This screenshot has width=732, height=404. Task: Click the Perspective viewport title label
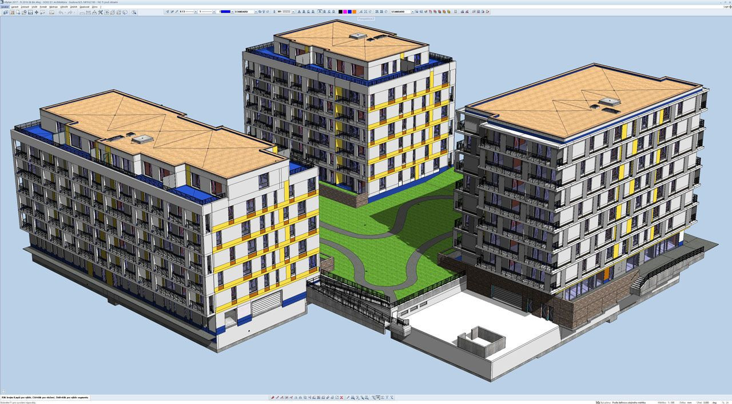click(x=366, y=18)
